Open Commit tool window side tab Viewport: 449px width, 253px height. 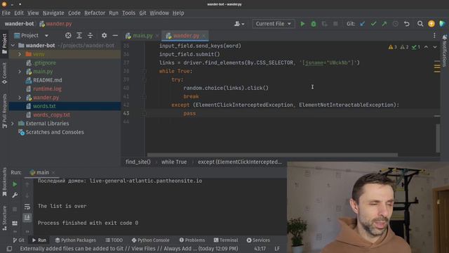(4, 73)
